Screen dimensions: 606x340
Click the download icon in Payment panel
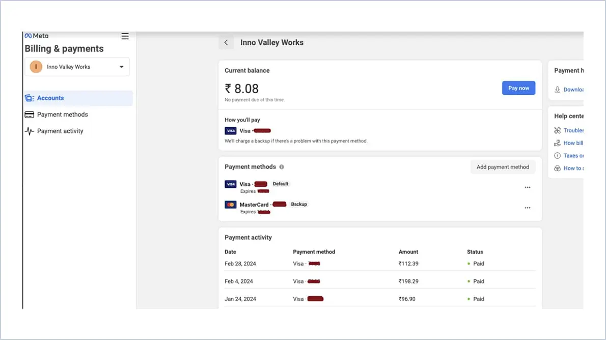(x=557, y=90)
